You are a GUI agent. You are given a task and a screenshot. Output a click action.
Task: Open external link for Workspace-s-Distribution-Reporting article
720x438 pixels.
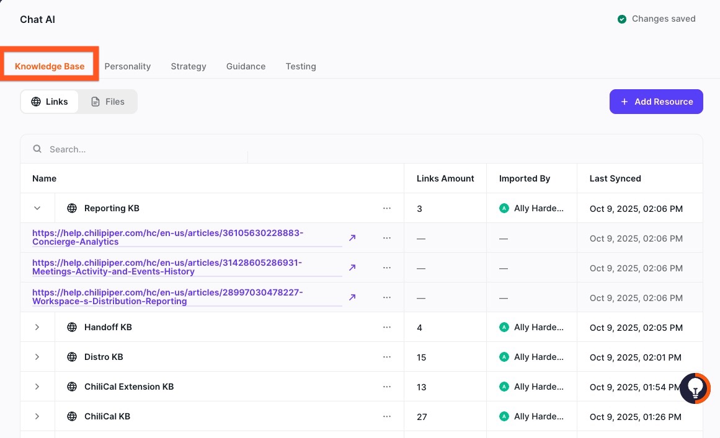[x=352, y=297]
